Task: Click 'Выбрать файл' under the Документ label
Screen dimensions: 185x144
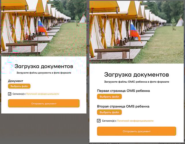Action: point(19,86)
